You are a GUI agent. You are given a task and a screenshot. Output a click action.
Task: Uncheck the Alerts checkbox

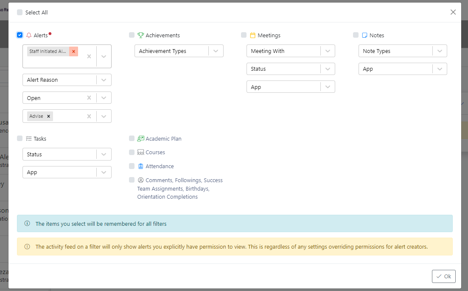(x=20, y=35)
